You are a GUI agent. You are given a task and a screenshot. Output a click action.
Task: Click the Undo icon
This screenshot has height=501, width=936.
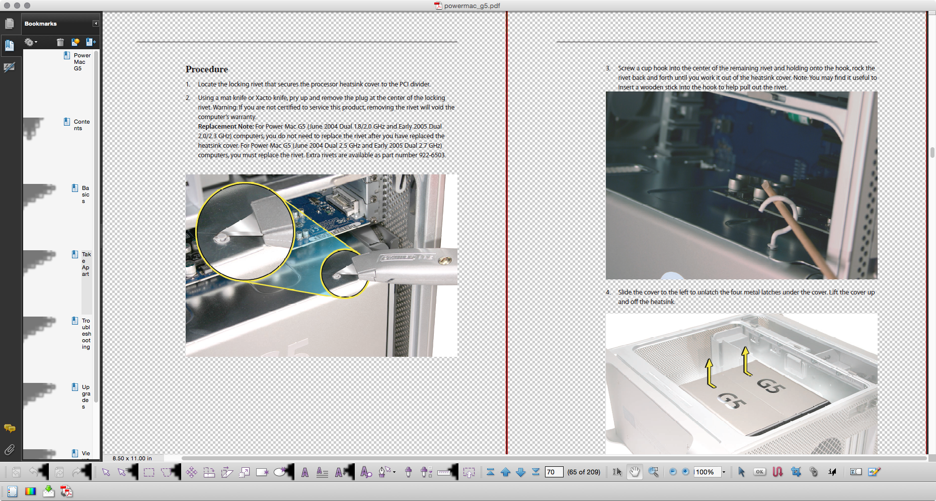pyautogui.click(x=34, y=472)
